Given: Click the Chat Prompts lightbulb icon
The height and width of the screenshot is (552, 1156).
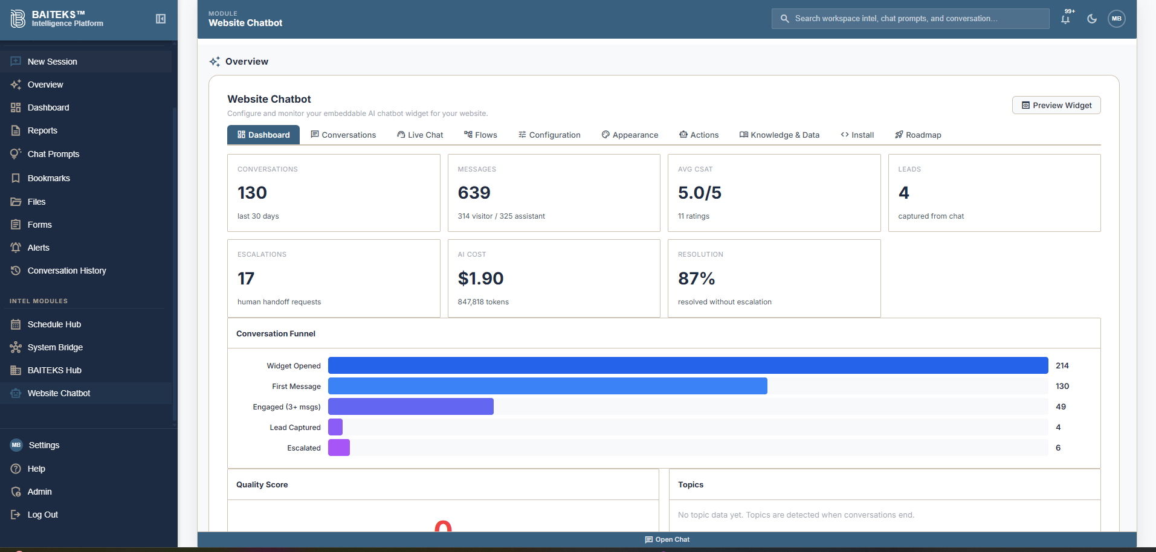Looking at the screenshot, I should pos(16,154).
